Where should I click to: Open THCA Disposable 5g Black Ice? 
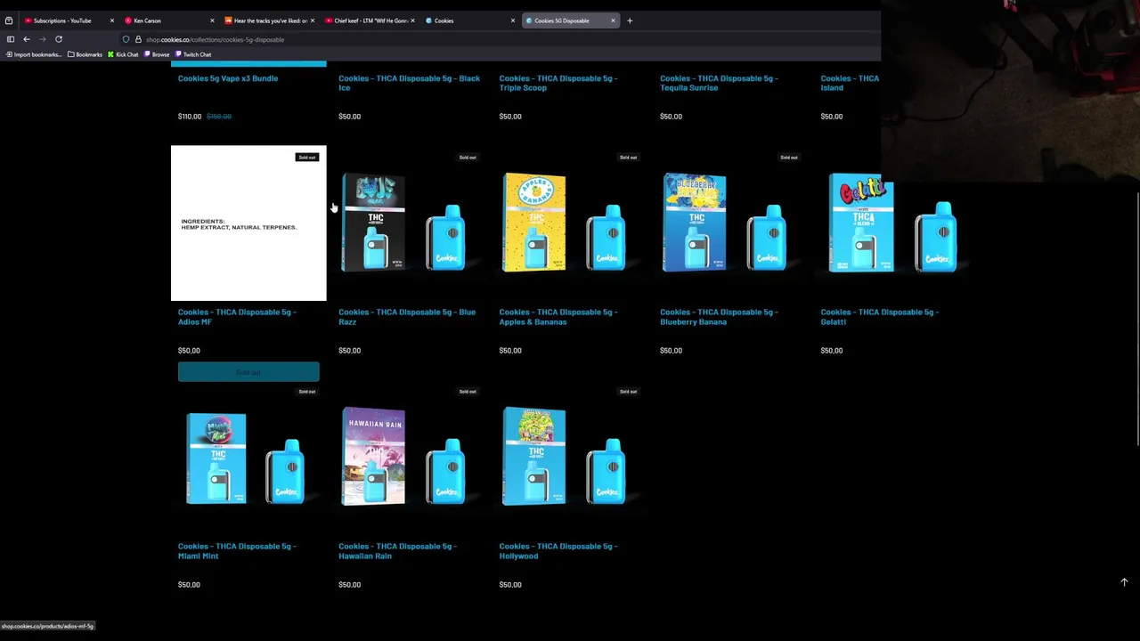point(409,83)
